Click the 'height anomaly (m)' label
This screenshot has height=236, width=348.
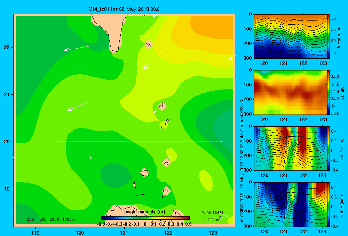point(145,212)
